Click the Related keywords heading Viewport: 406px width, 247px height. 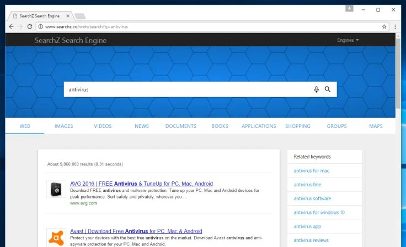point(312,157)
